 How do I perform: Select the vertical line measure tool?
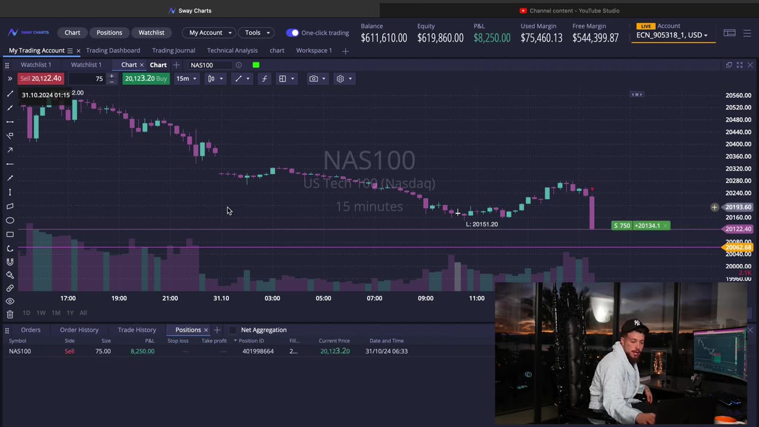10,192
